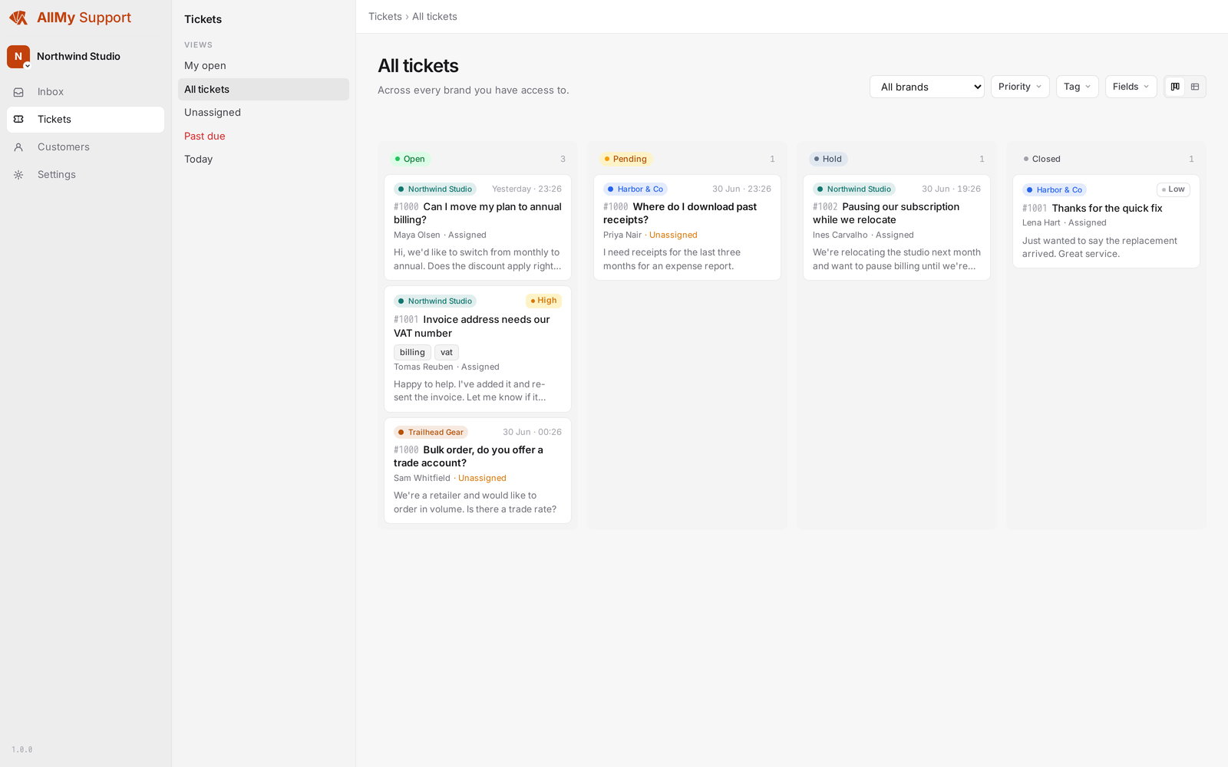
Task: Go to Customers section
Action: tap(85, 147)
